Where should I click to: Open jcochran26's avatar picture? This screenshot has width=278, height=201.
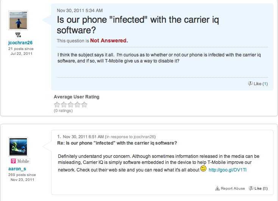18,20
